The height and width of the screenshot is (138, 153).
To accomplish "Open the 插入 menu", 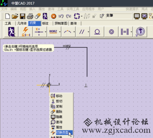I will click(x=32, y=9).
